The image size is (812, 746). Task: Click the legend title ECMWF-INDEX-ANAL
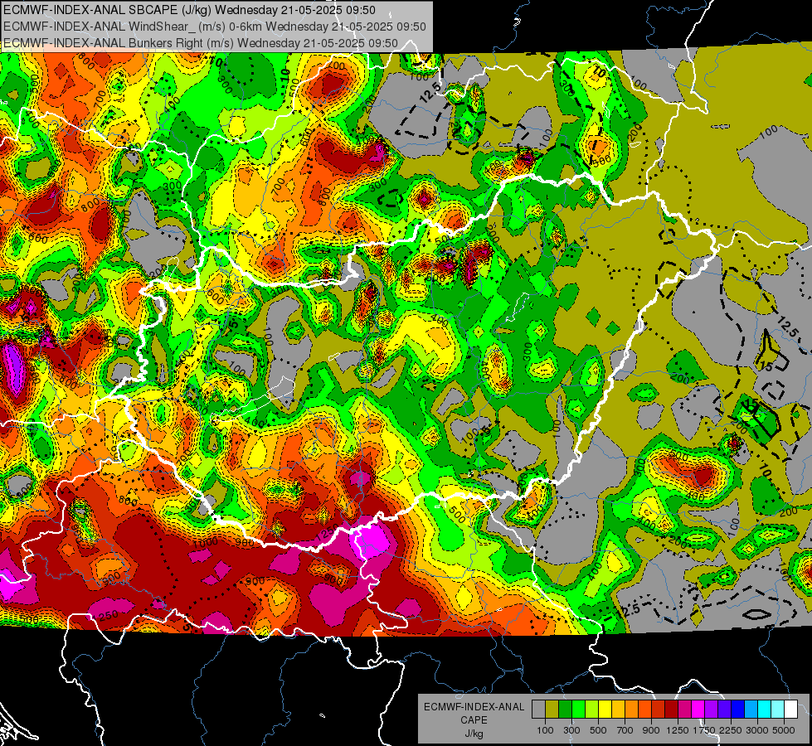474,707
